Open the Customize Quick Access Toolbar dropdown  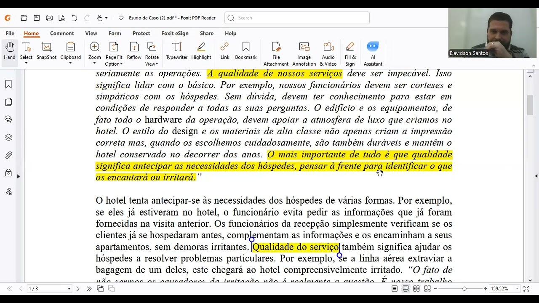click(x=121, y=18)
